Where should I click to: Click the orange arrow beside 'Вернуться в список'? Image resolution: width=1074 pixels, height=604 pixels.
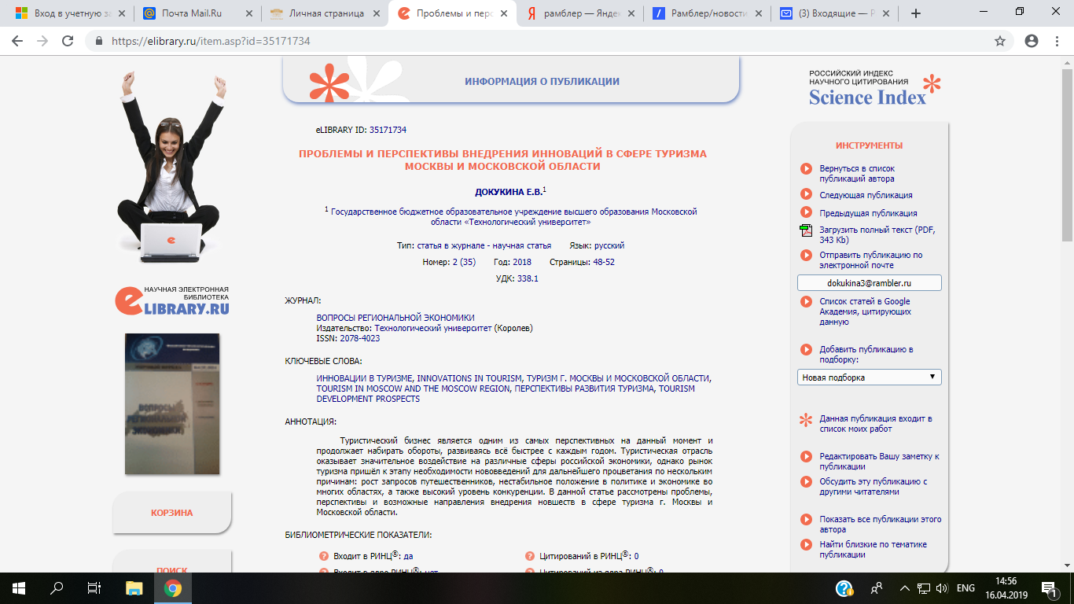(x=806, y=168)
